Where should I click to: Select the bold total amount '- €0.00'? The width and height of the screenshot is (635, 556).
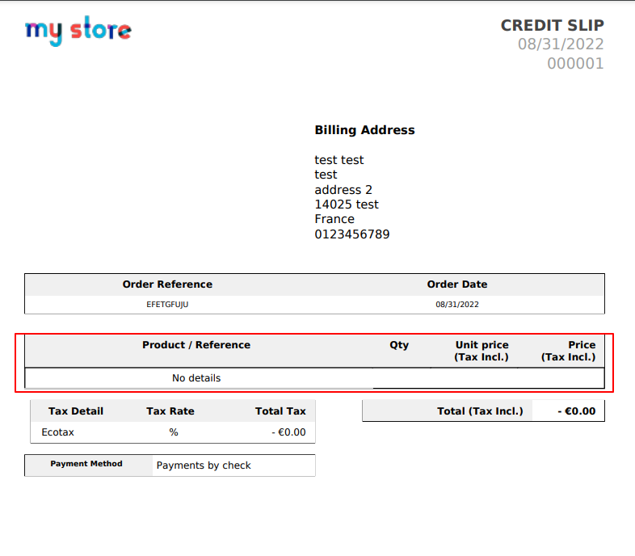point(576,411)
